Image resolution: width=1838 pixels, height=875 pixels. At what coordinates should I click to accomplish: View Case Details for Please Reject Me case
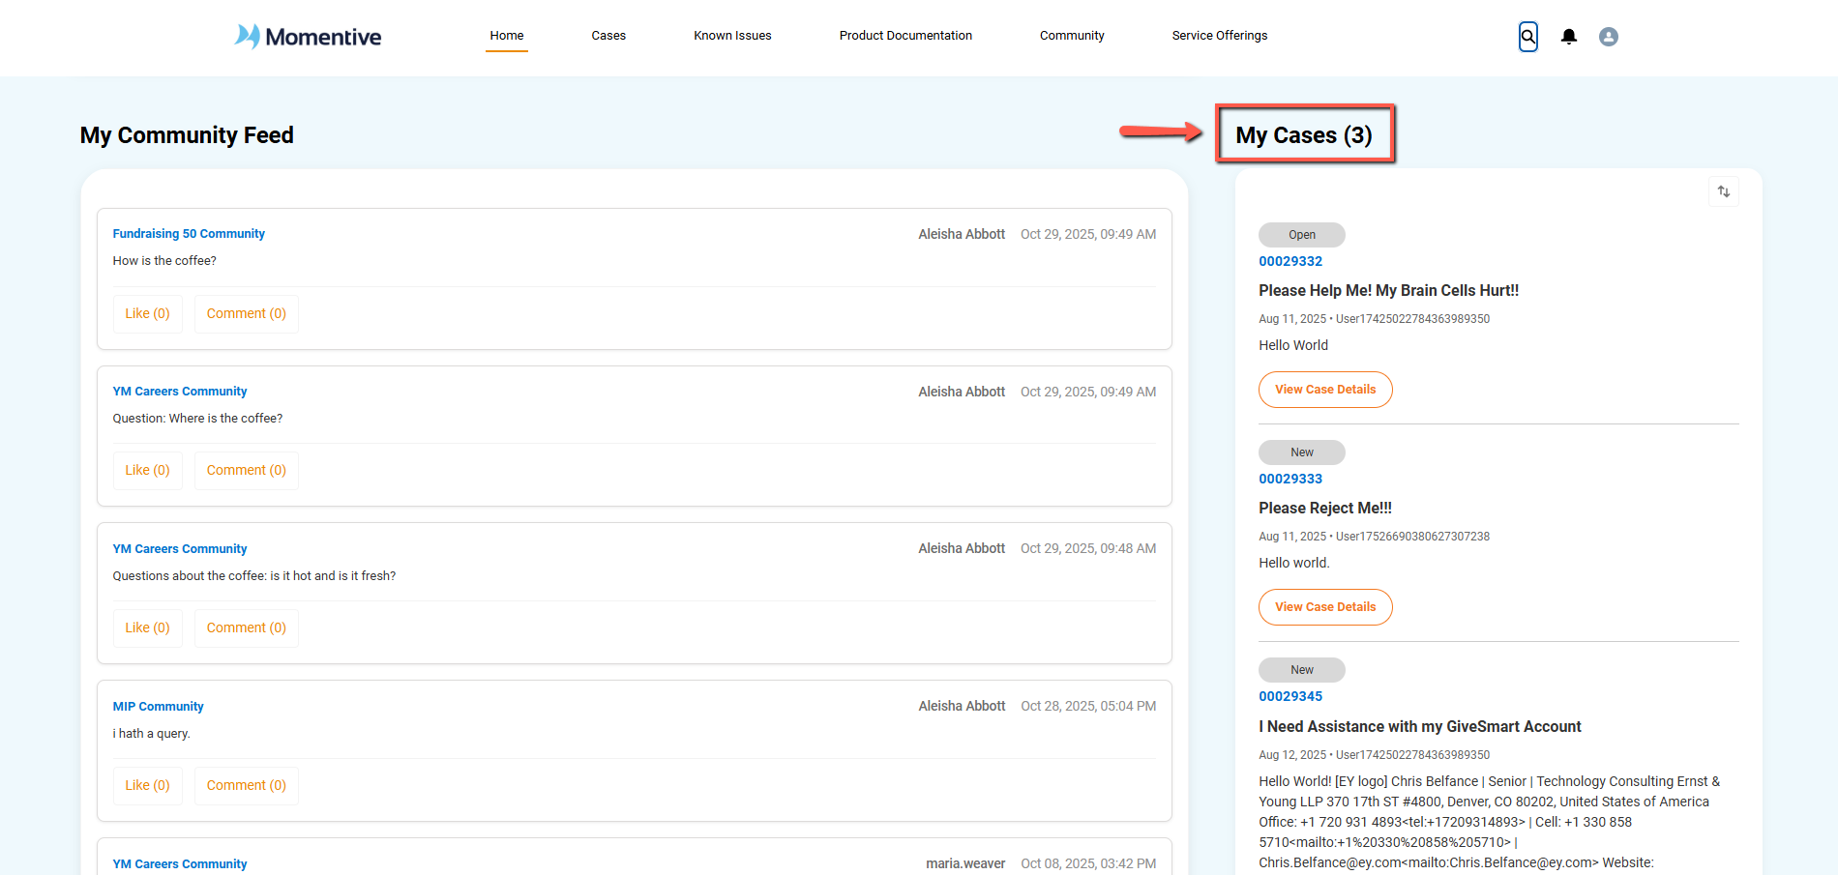coord(1325,606)
